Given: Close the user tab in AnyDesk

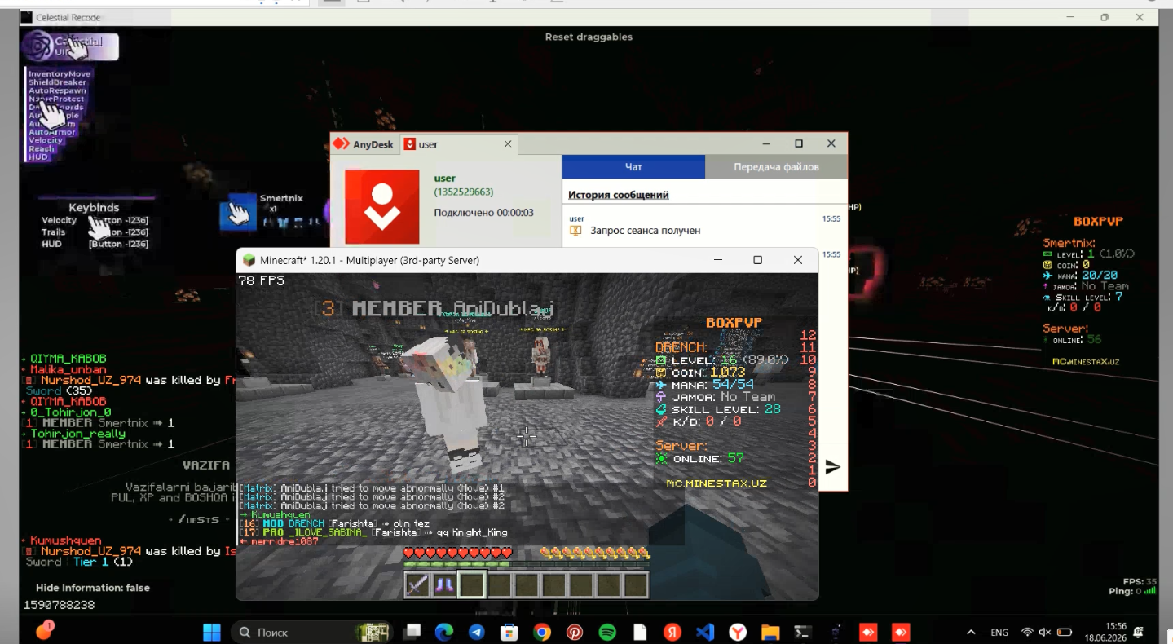Looking at the screenshot, I should [508, 144].
